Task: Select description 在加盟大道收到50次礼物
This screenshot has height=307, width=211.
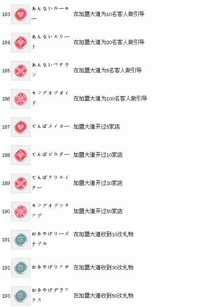Action: click(103, 295)
